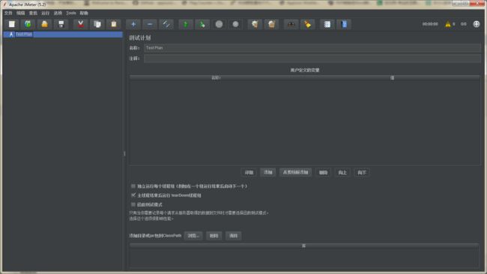Toggle log viewer via warning triangle
This screenshot has height=274, width=487.
click(x=448, y=24)
